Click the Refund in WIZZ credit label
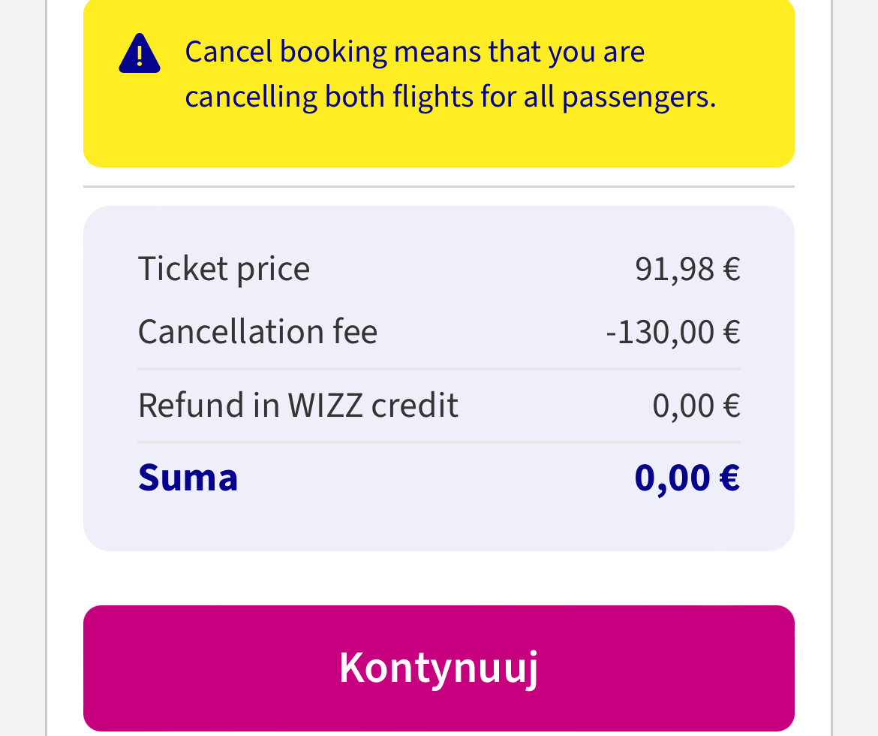Image resolution: width=878 pixels, height=736 pixels. click(298, 406)
